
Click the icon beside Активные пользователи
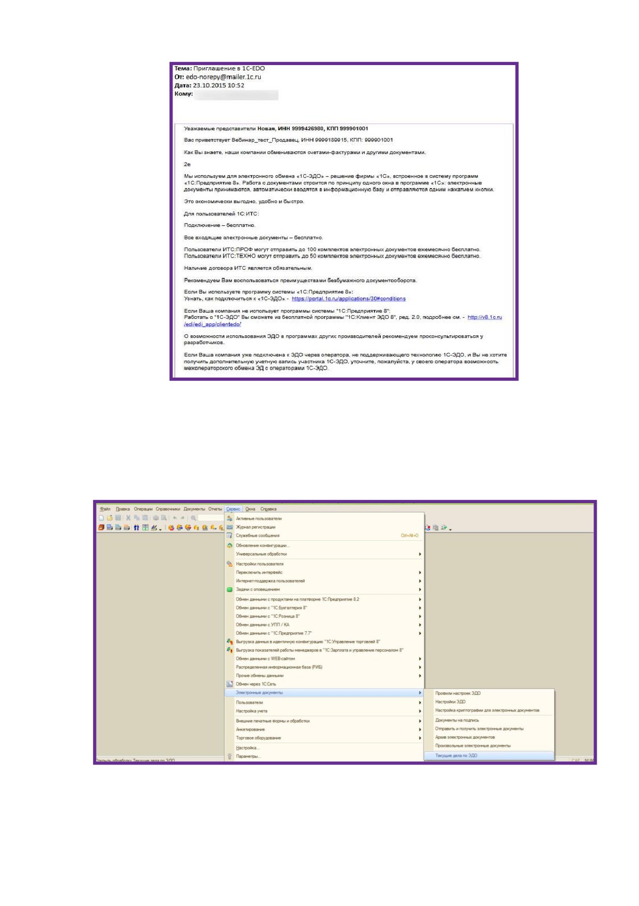point(230,518)
